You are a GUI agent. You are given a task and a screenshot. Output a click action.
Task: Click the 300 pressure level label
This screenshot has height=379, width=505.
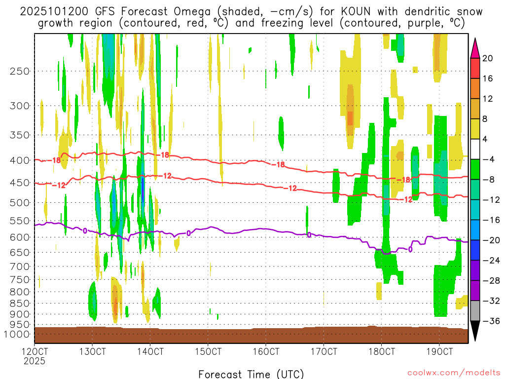point(20,106)
